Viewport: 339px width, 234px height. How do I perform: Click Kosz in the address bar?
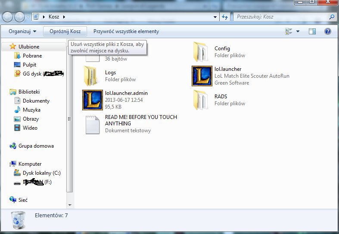click(54, 17)
